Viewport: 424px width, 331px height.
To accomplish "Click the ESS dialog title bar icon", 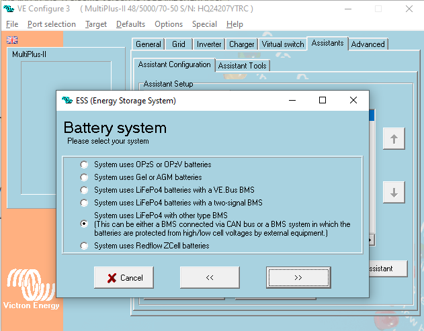I will point(67,101).
